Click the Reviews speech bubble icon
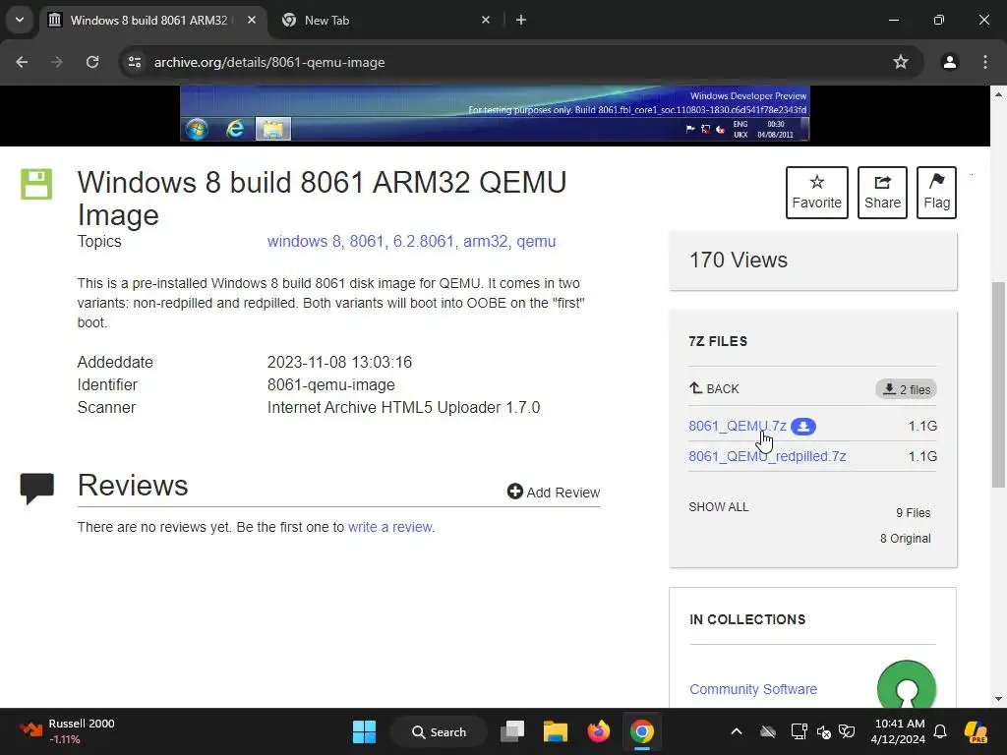The height and width of the screenshot is (755, 1007). click(x=37, y=489)
